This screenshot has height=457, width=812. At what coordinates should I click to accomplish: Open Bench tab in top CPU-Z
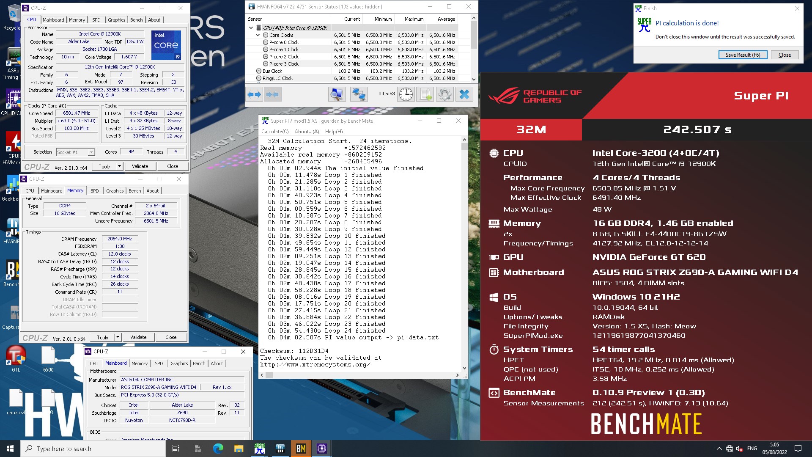pos(136,20)
